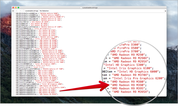
Task: Click the kHW_IntelIrisPro6200Item key
Action: coord(26,88)
